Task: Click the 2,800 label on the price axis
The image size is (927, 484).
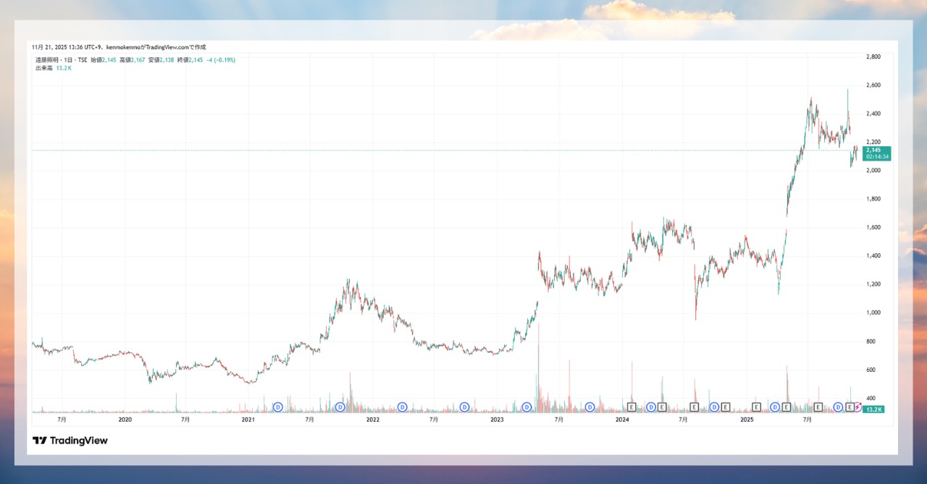Action: click(x=873, y=56)
